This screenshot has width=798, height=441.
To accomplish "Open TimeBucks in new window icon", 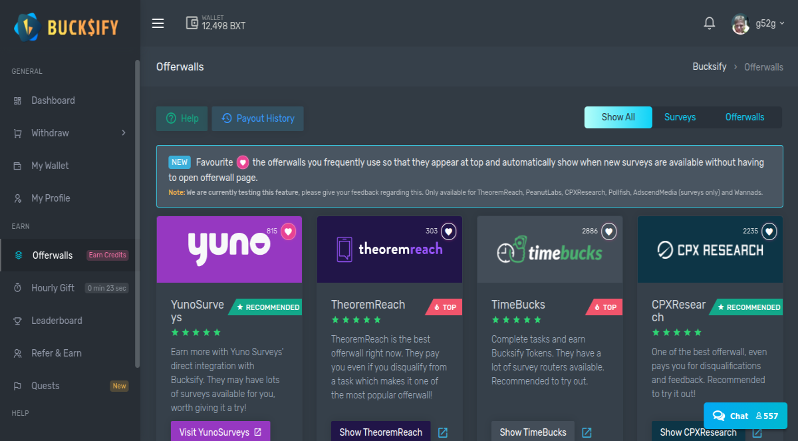I will coord(587,432).
